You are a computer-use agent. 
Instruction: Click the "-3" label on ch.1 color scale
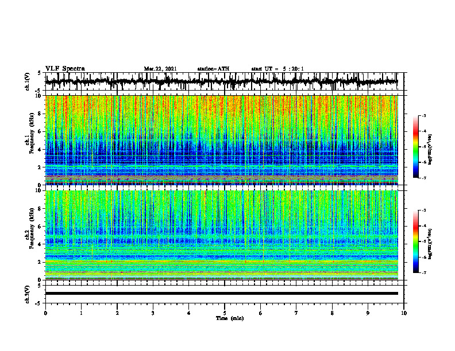(x=424, y=115)
